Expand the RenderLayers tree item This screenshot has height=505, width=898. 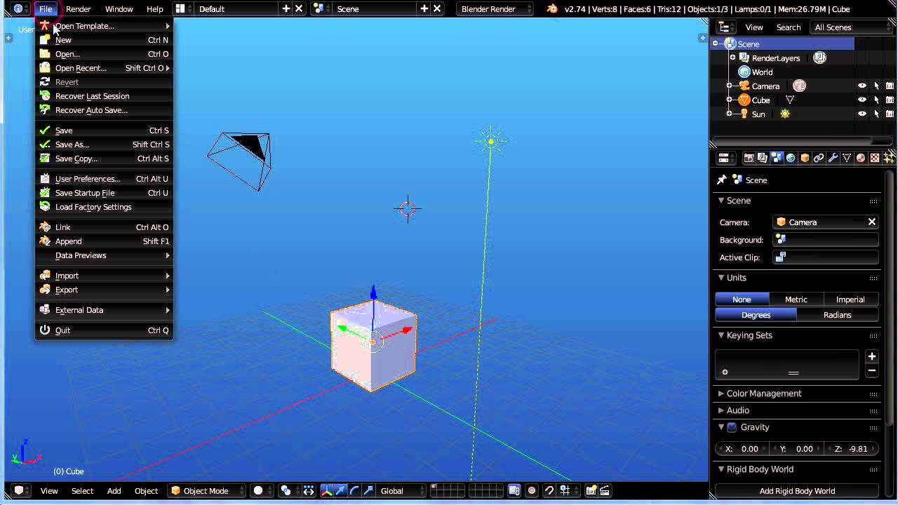pos(732,58)
